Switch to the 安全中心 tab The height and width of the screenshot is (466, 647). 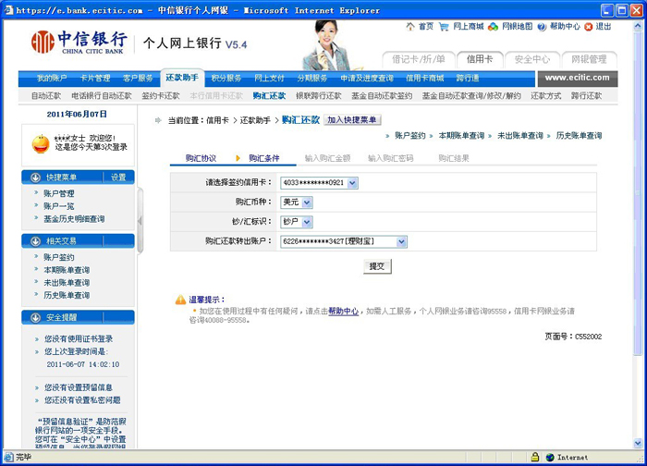(x=532, y=59)
